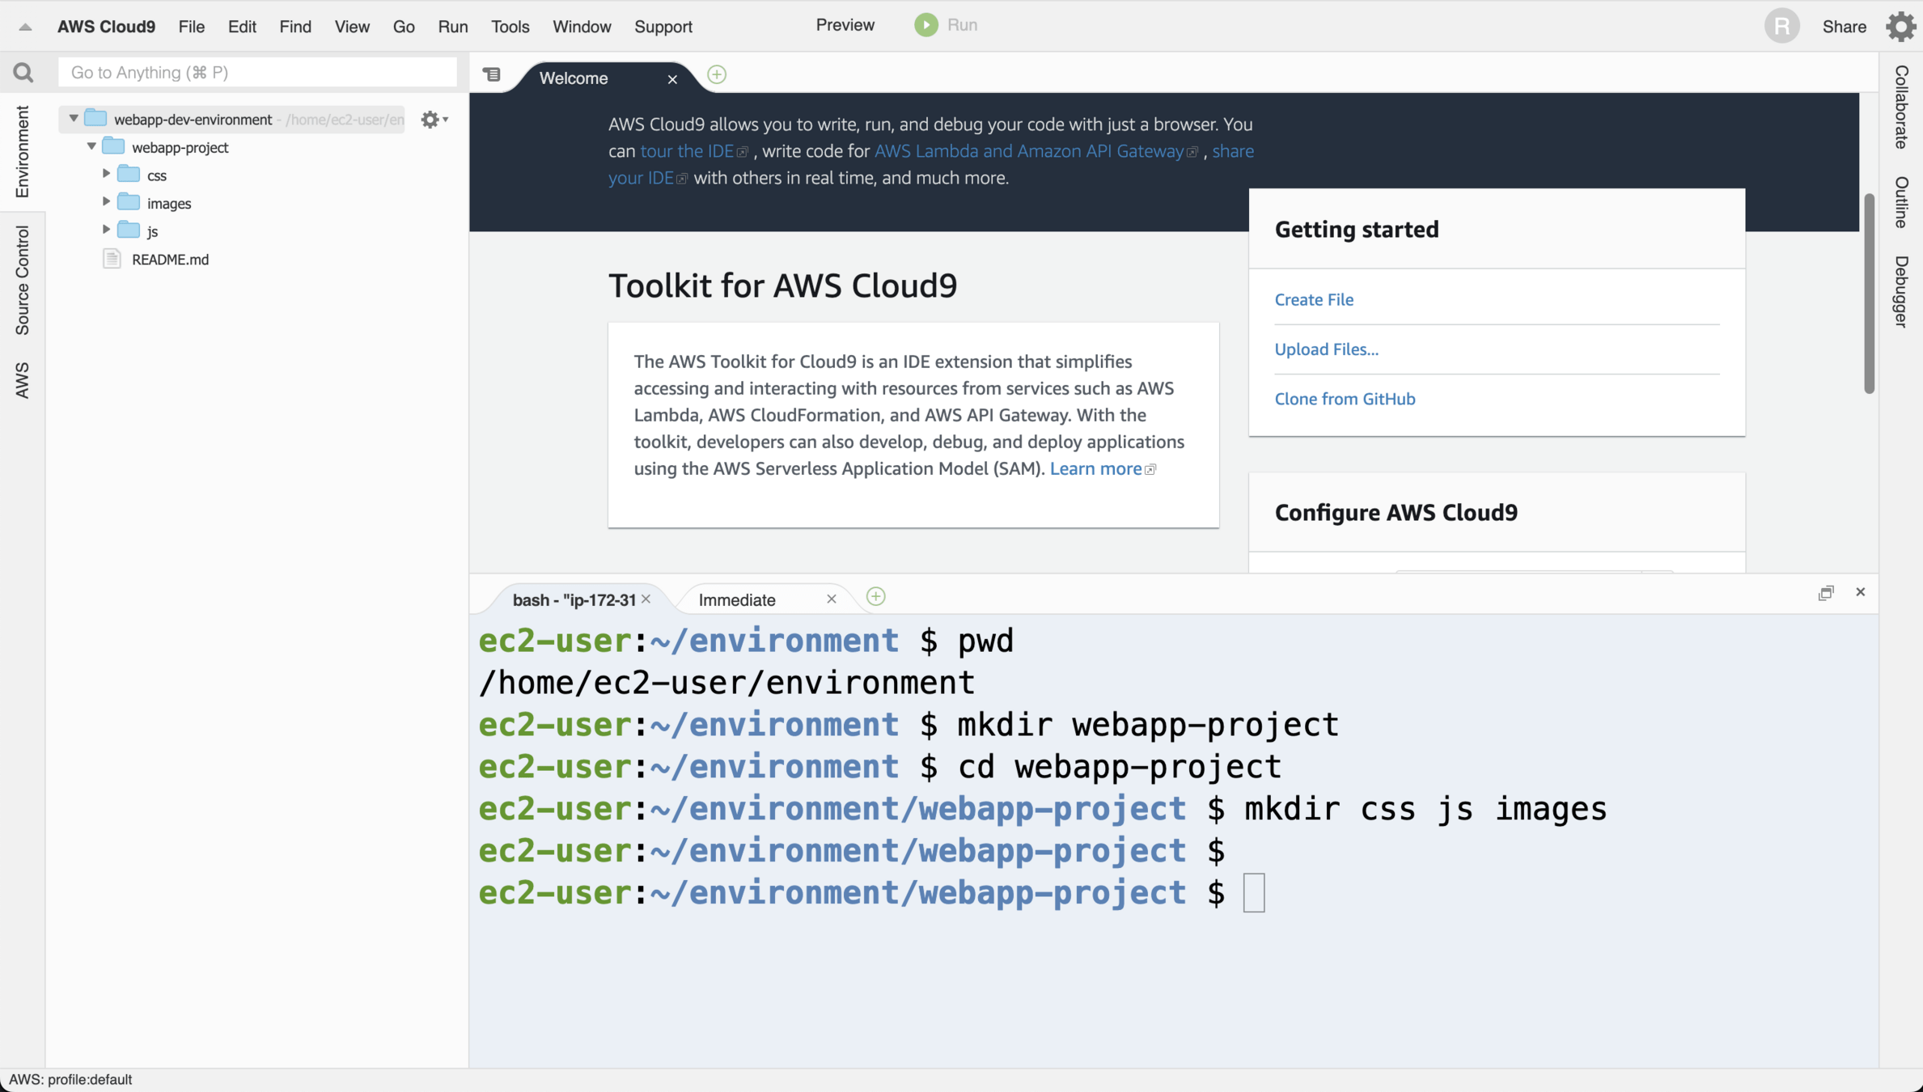1923x1092 pixels.
Task: Open the Tools menu
Action: [510, 27]
